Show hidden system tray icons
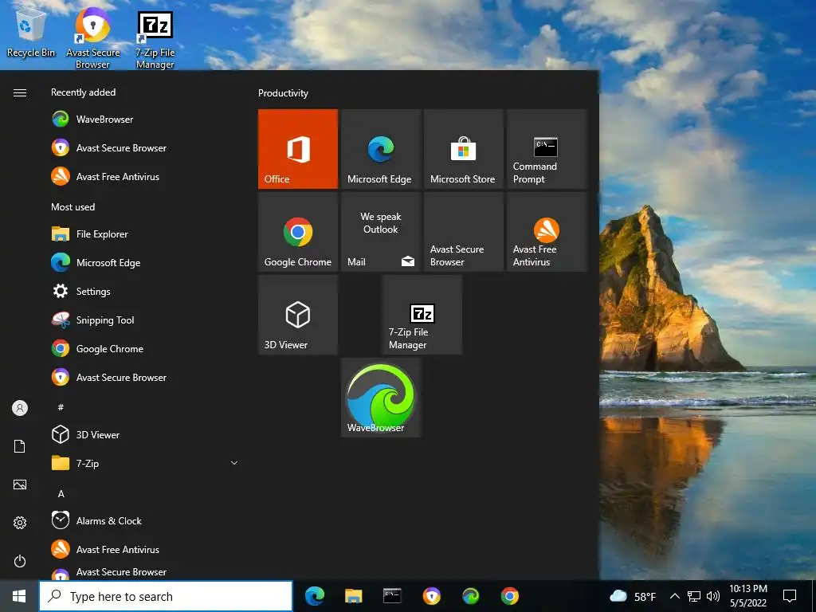 click(674, 596)
